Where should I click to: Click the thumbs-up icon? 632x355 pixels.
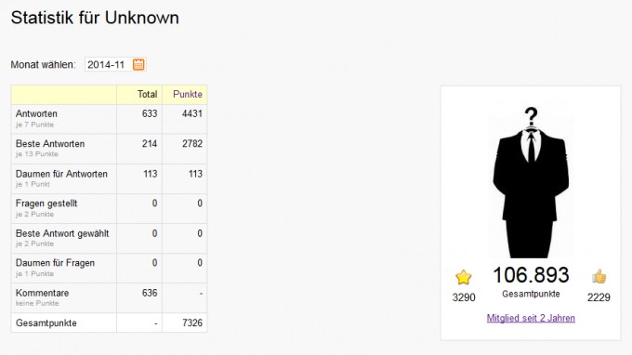pos(599,276)
